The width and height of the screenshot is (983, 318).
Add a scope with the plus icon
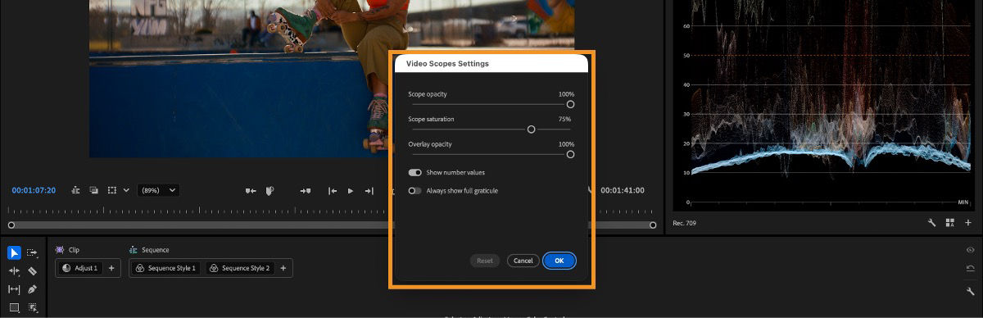tap(967, 223)
